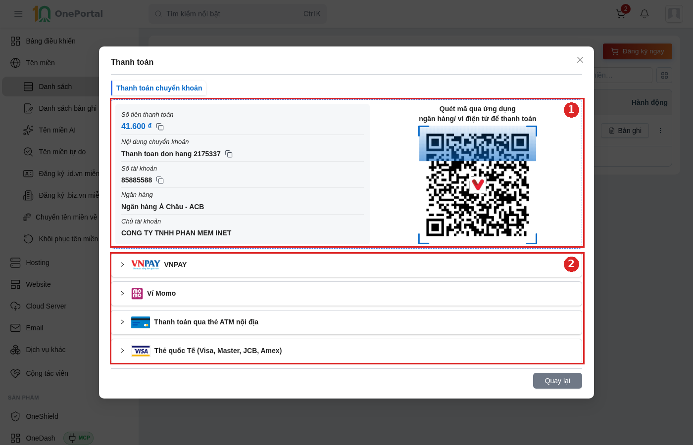
Task: Expand the VNPAY payment option
Action: (122, 265)
